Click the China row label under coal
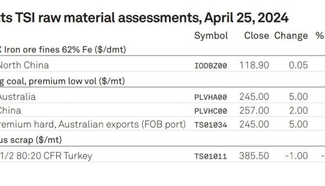The image size is (325, 186). [10, 111]
